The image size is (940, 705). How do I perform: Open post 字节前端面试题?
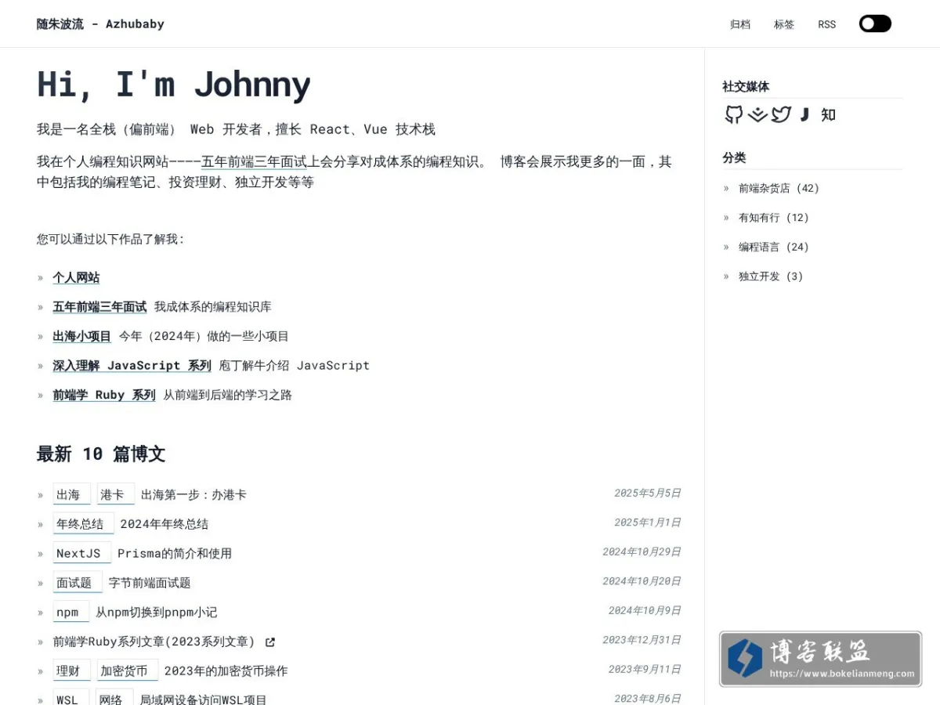click(x=150, y=583)
